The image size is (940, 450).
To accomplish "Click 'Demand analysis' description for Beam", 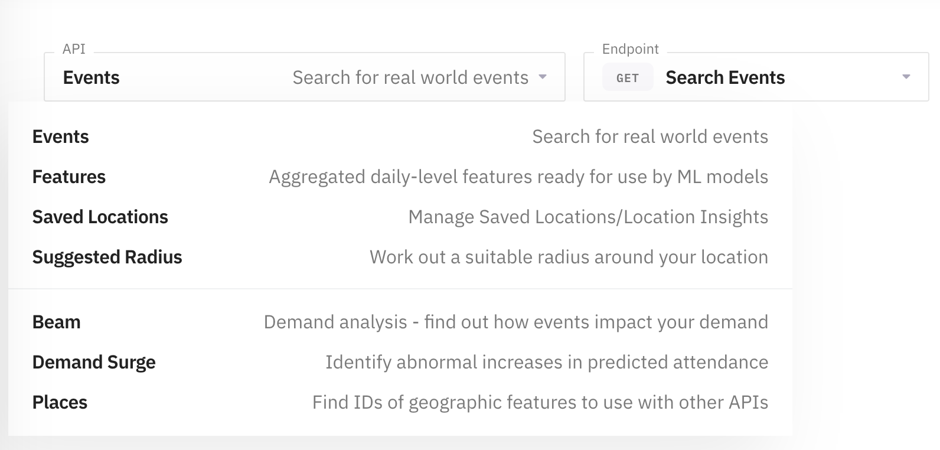I will 516,322.
